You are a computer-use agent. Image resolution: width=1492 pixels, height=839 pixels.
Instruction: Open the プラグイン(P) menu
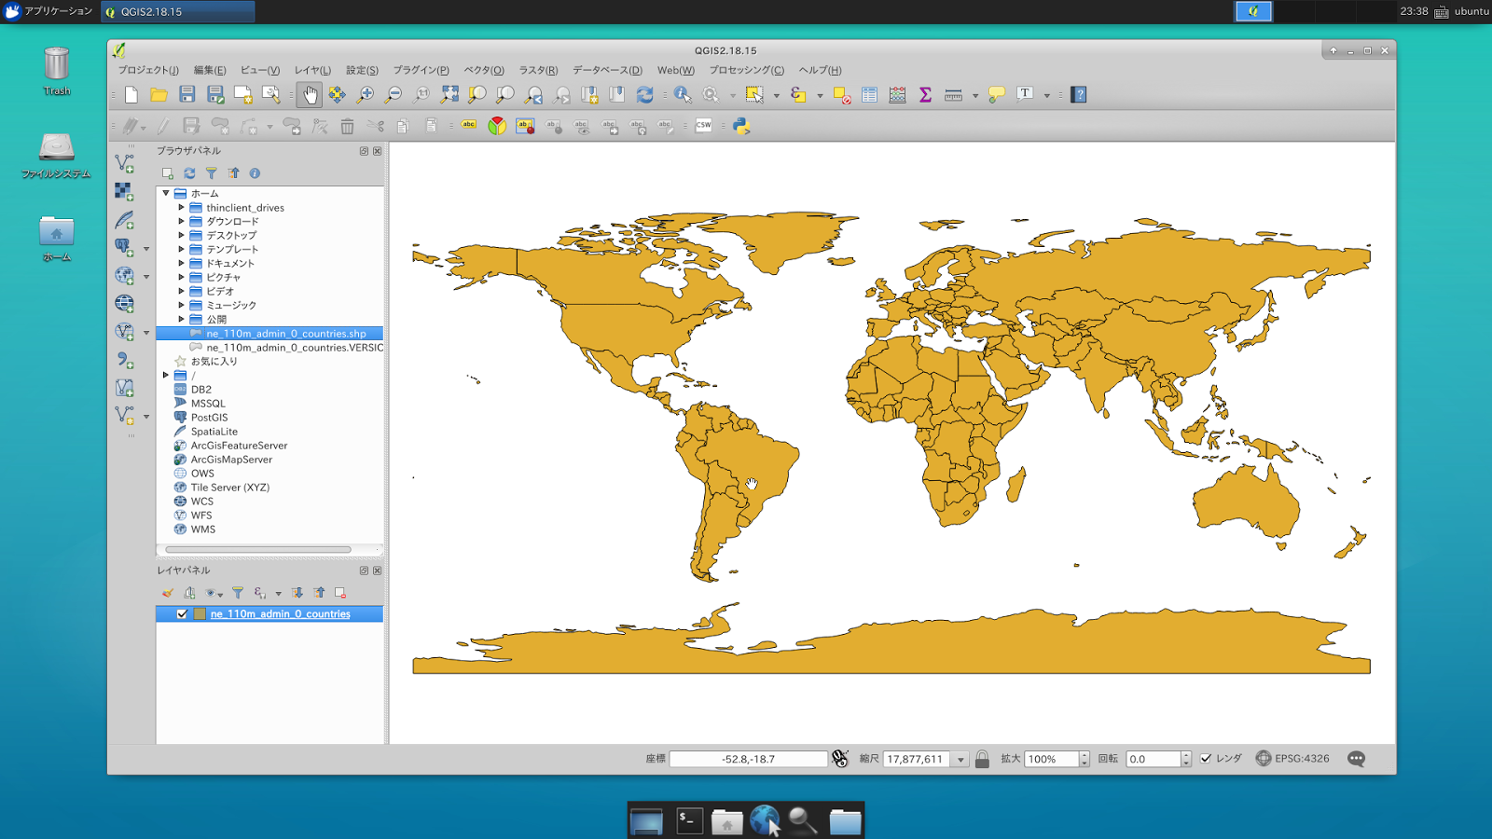[421, 70]
